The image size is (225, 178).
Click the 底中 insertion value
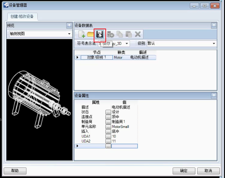click(x=116, y=132)
